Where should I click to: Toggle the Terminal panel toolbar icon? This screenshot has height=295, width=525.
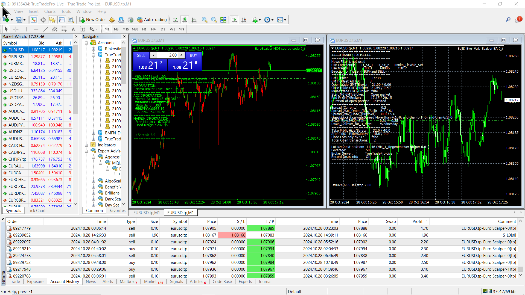click(x=62, y=20)
